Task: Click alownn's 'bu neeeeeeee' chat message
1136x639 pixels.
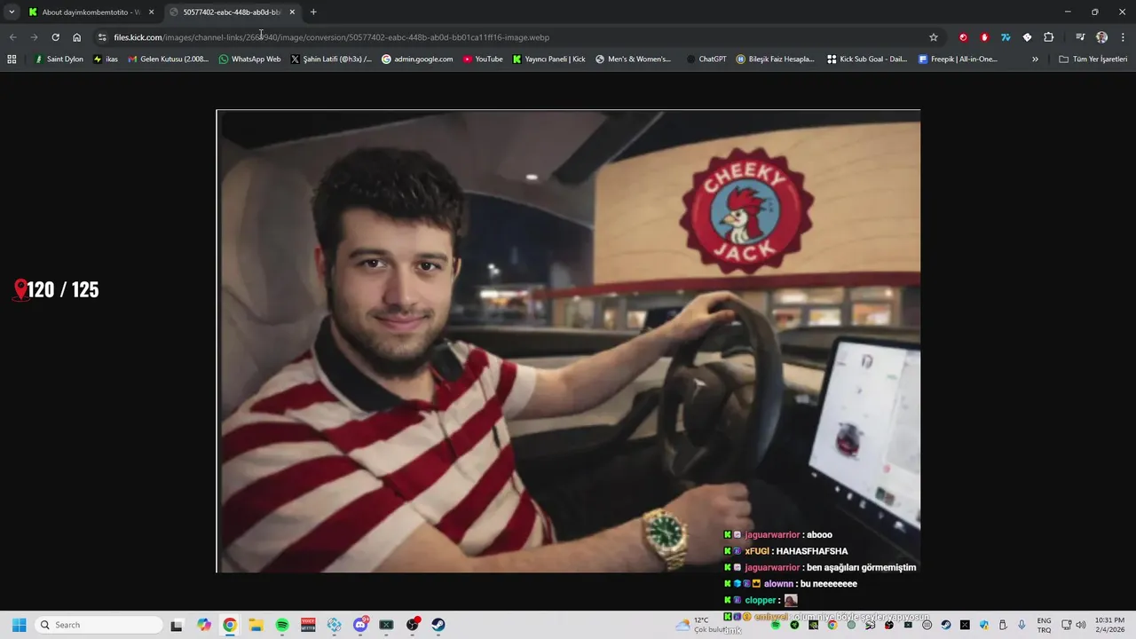Action: coord(791,584)
